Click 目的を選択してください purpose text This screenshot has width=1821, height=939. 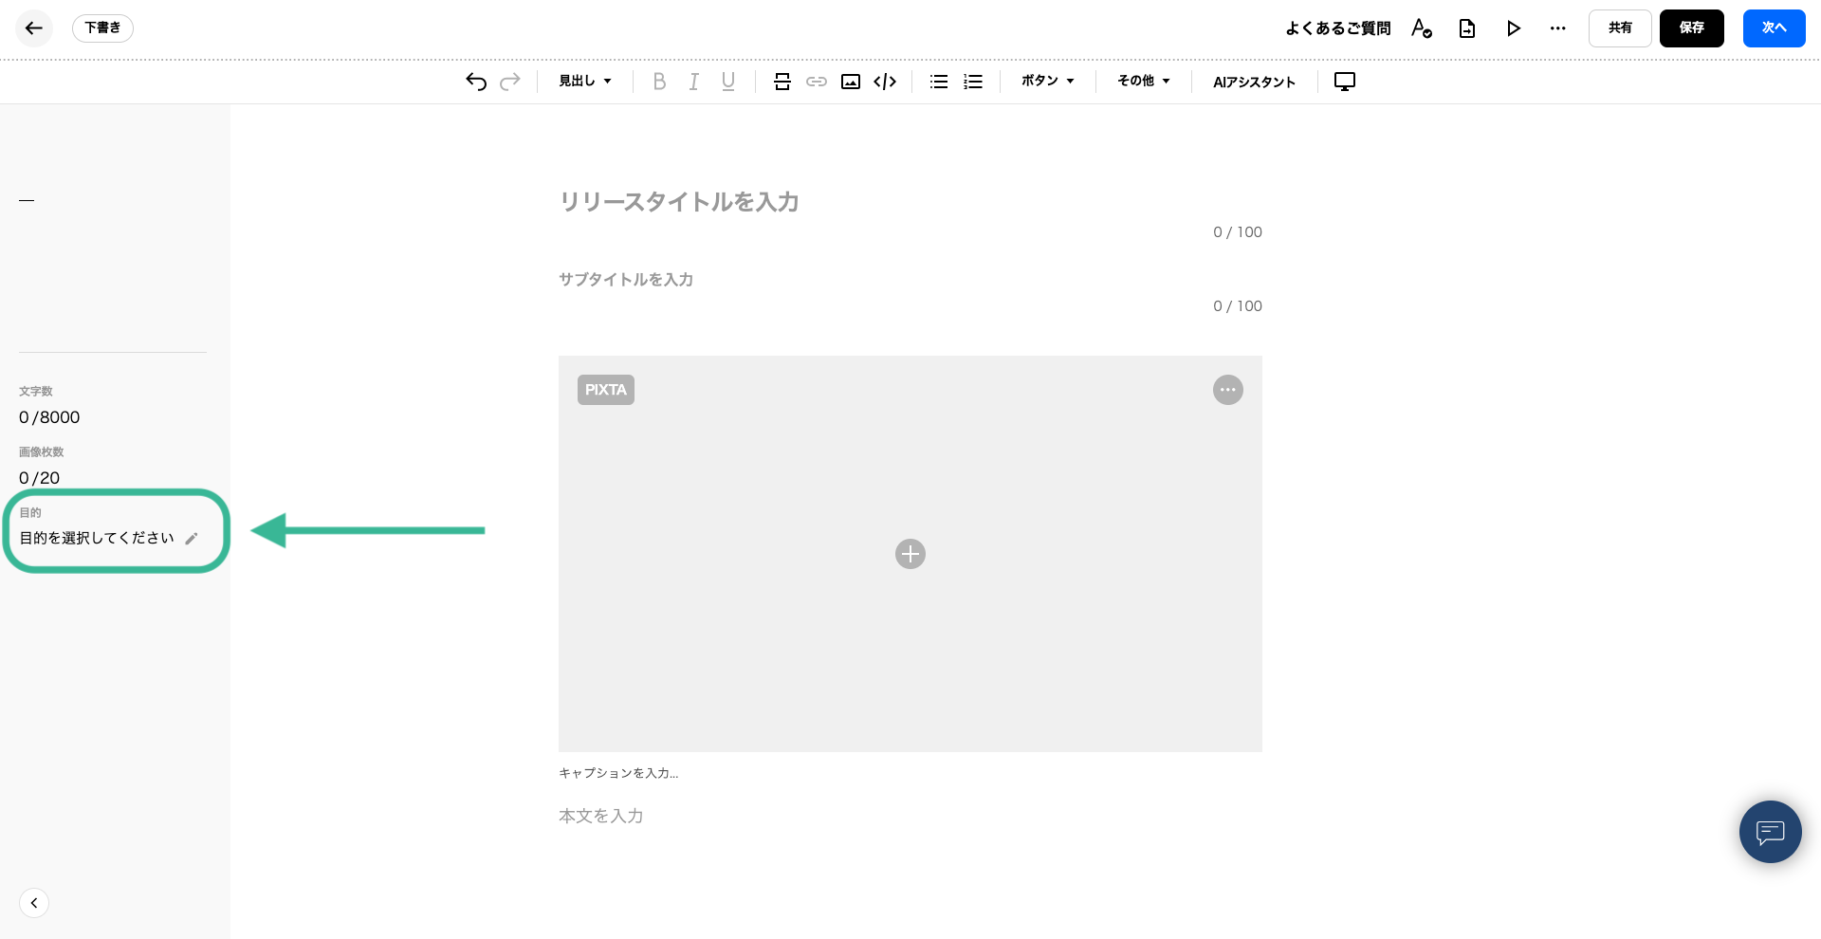point(97,538)
